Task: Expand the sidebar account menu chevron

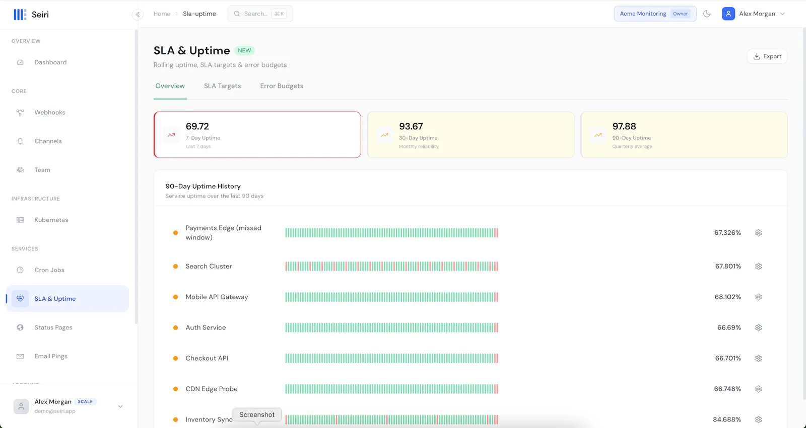Action: pos(120,406)
